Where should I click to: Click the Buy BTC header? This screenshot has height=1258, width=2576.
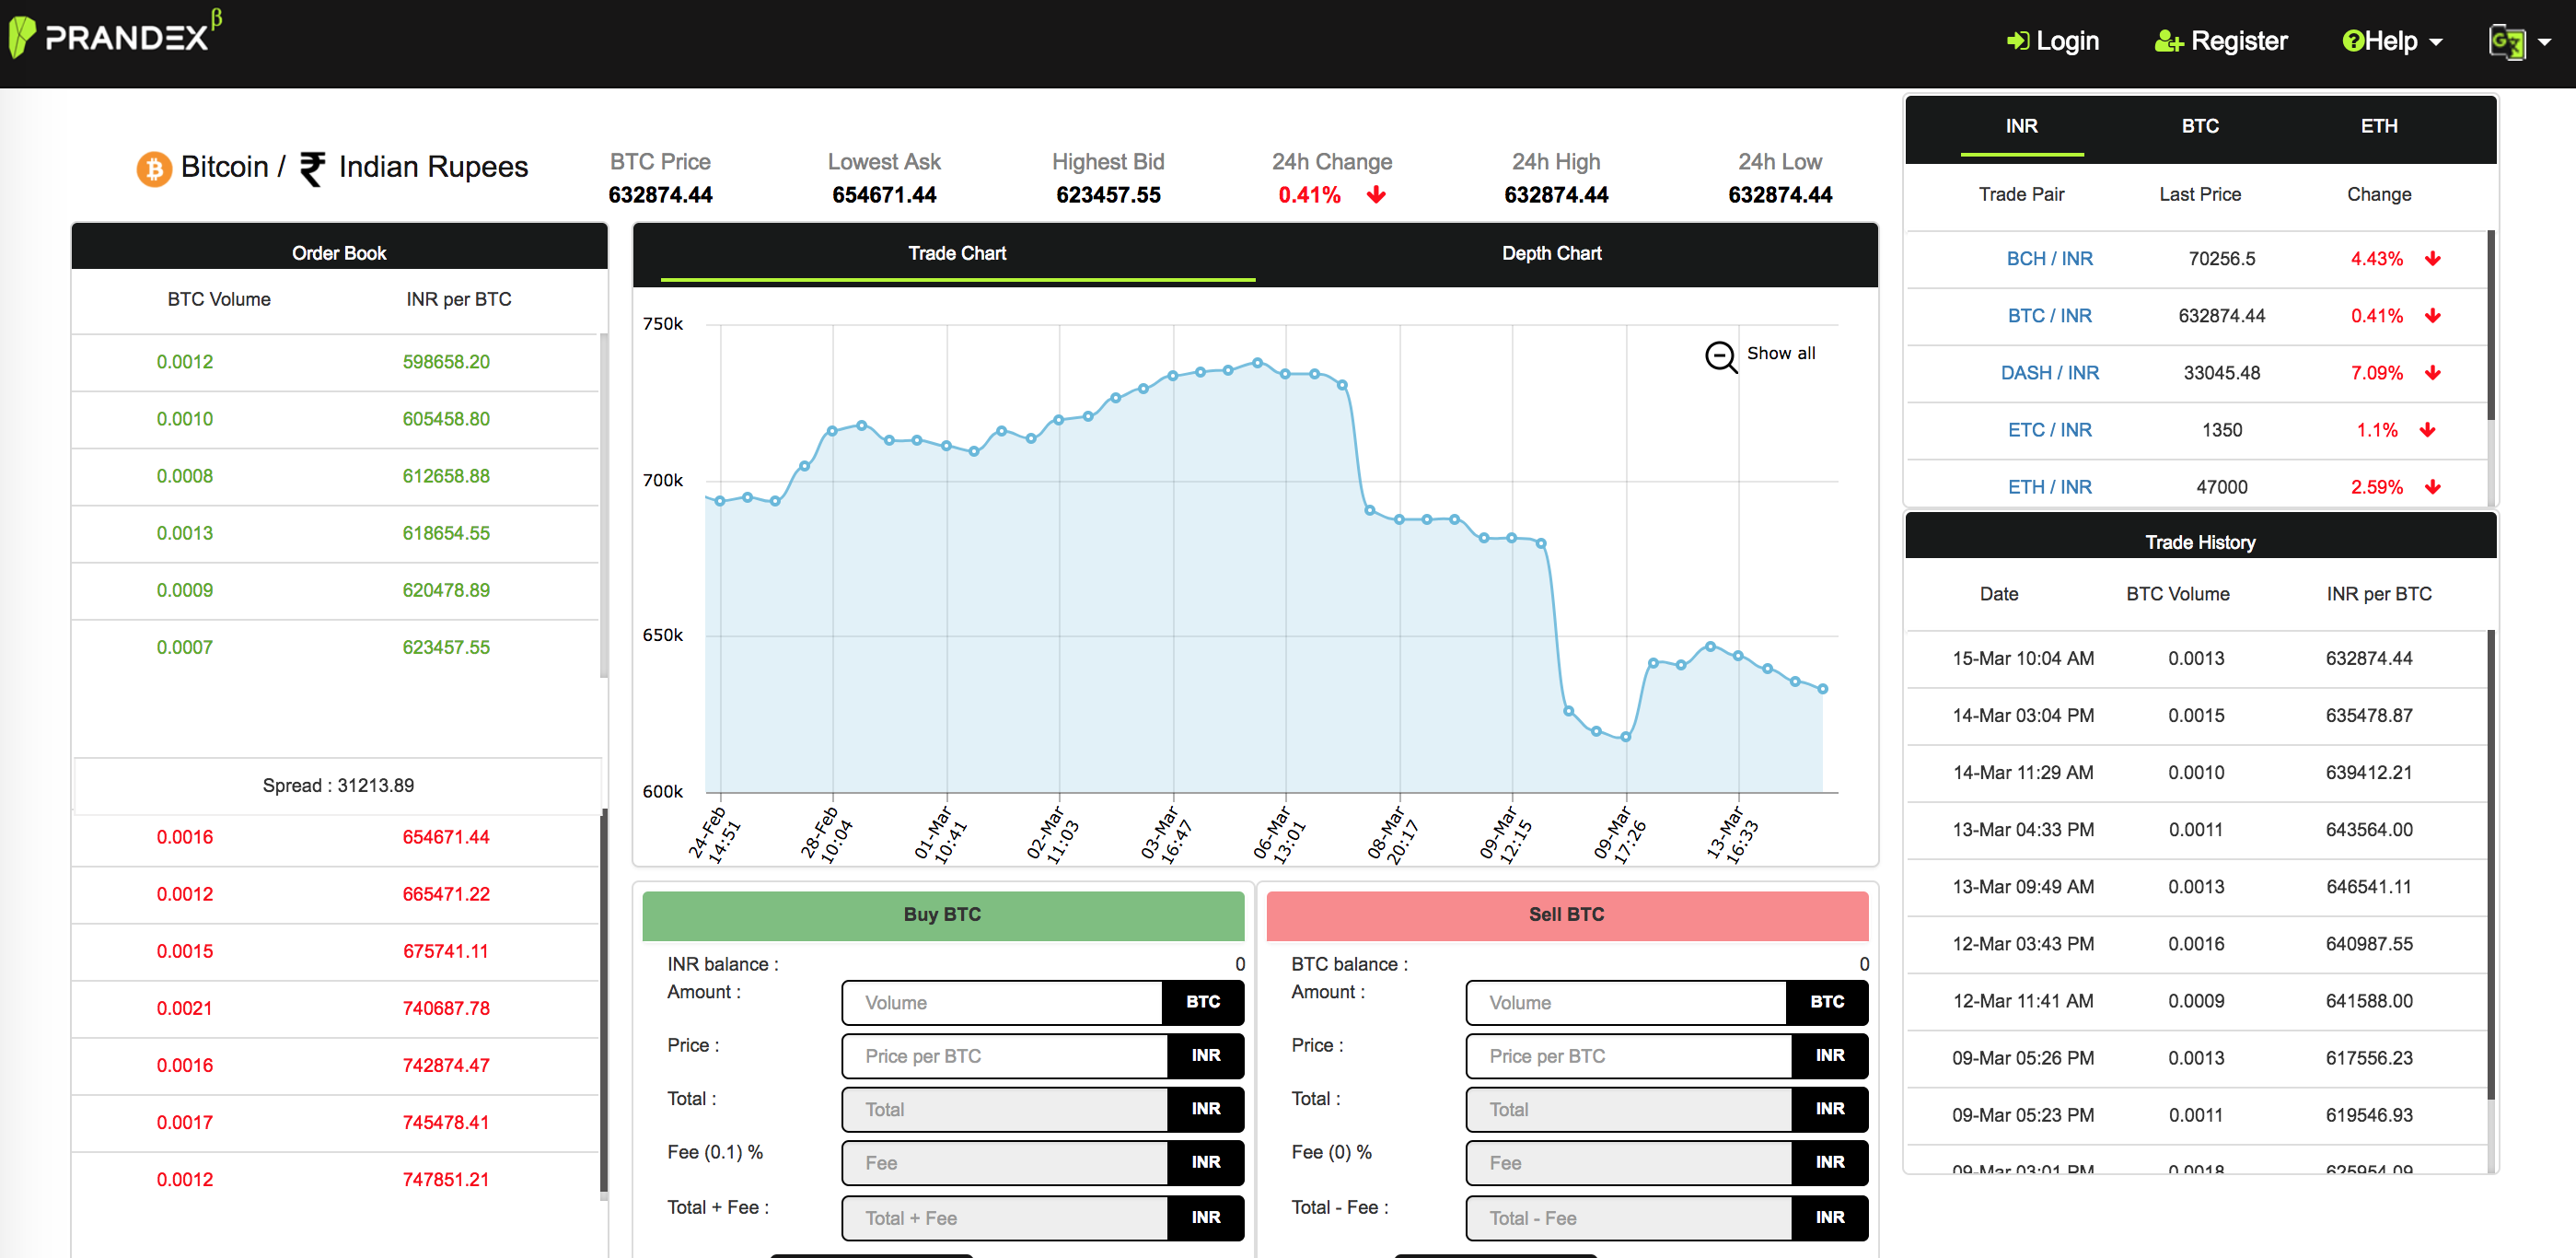pos(942,914)
